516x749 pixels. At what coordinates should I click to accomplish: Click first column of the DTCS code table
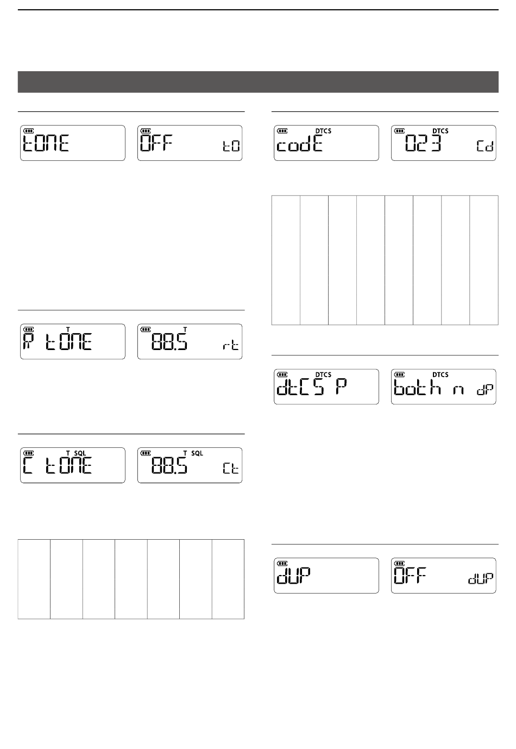(x=286, y=260)
